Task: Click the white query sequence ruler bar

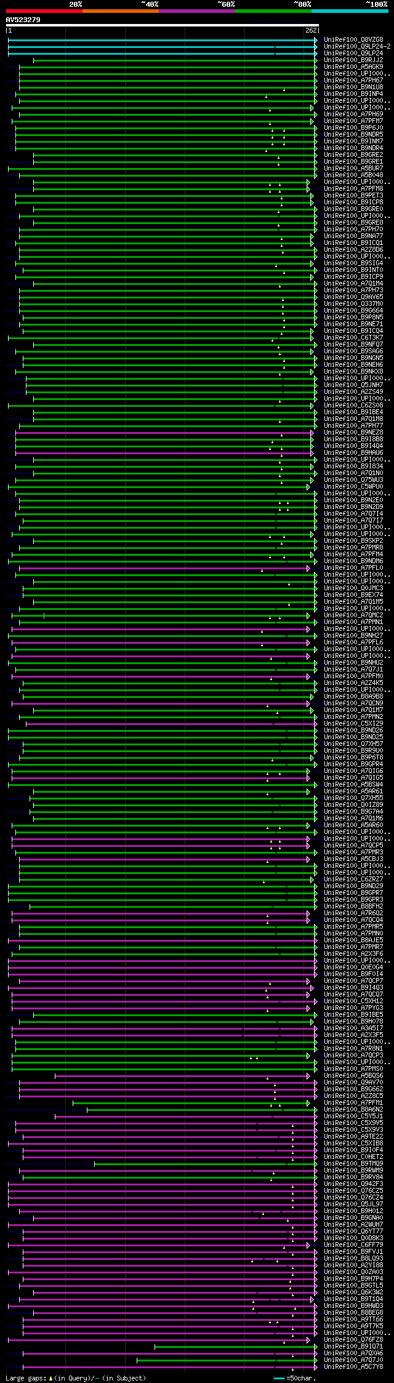Action: point(163,25)
